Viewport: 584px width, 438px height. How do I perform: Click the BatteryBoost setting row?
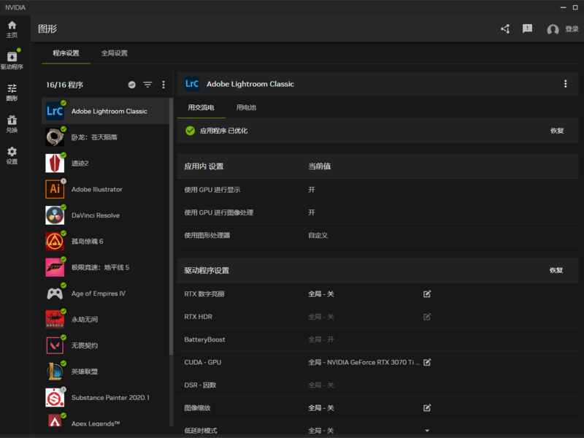point(377,339)
